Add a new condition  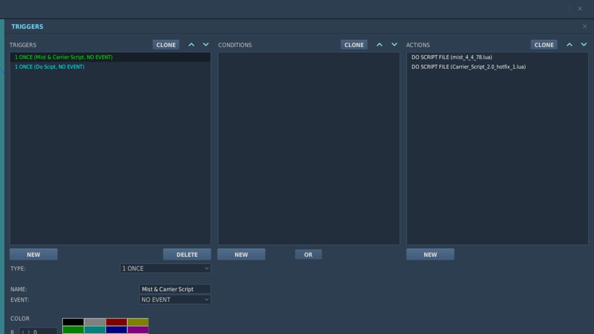point(241,254)
